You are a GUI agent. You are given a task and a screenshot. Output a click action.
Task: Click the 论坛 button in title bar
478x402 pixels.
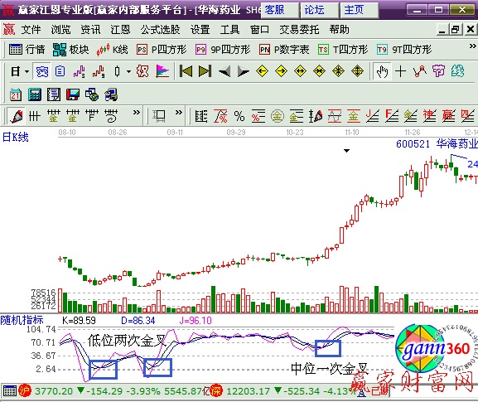(x=320, y=10)
